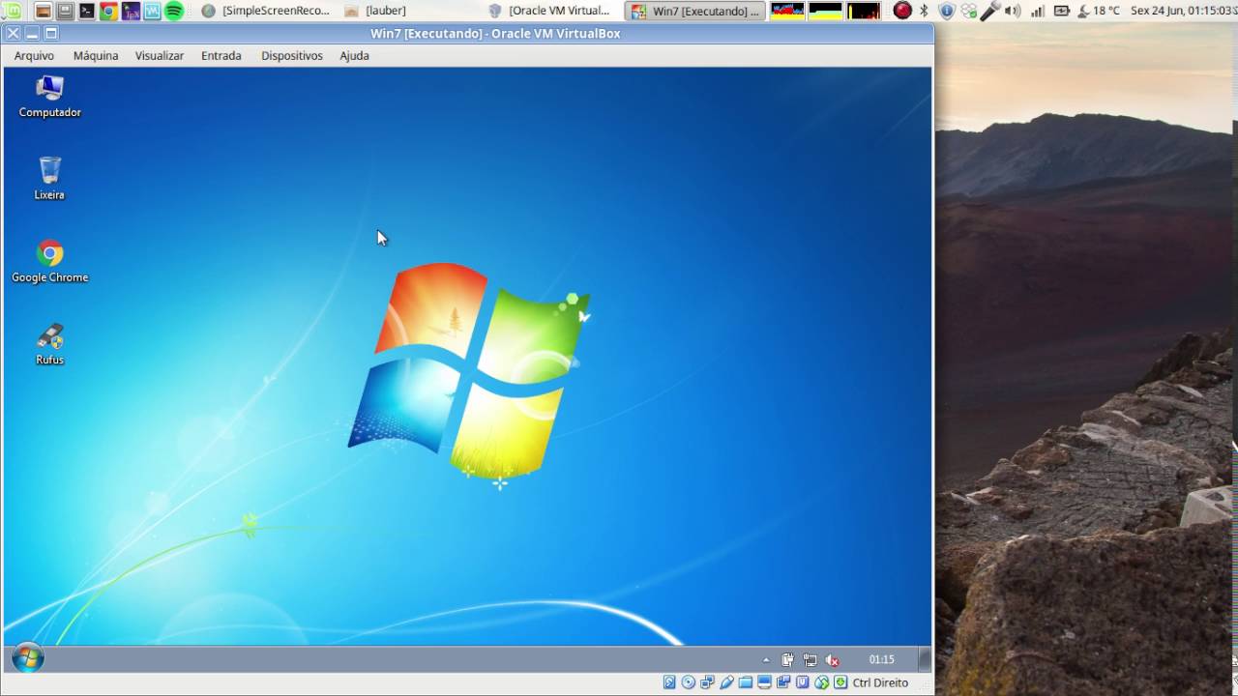
Task: Click the yellow memory monitor graph applet
Action: point(826,12)
